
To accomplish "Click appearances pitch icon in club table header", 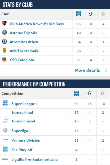I will (x=79, y=14).
